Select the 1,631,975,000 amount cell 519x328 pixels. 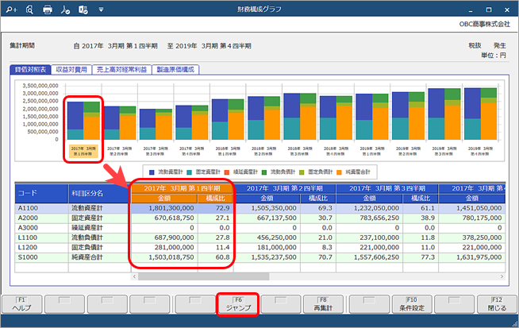(472, 257)
